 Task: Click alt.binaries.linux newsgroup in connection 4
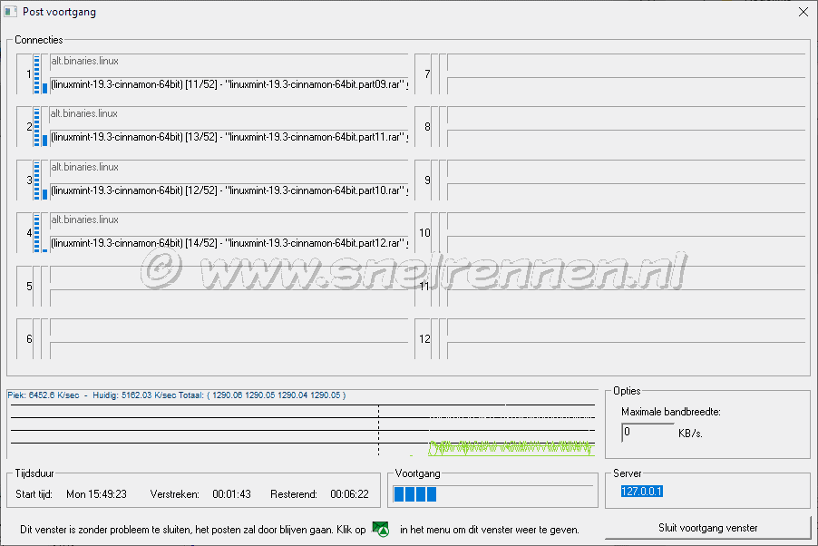coord(84,219)
